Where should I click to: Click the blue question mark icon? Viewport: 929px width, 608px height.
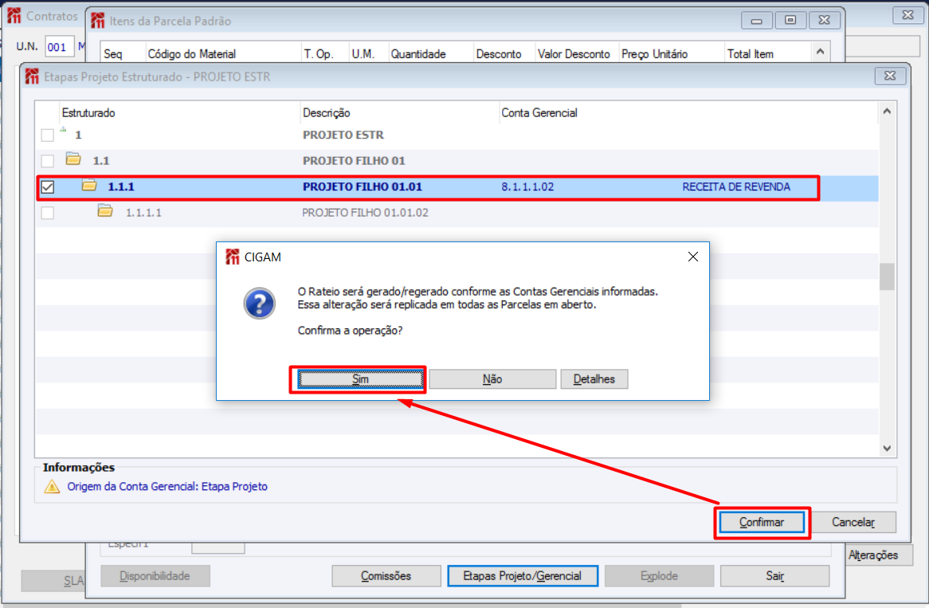pyautogui.click(x=260, y=304)
